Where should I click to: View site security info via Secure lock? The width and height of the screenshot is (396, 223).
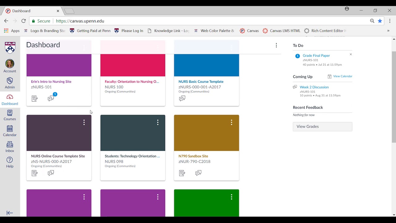[x=41, y=21]
